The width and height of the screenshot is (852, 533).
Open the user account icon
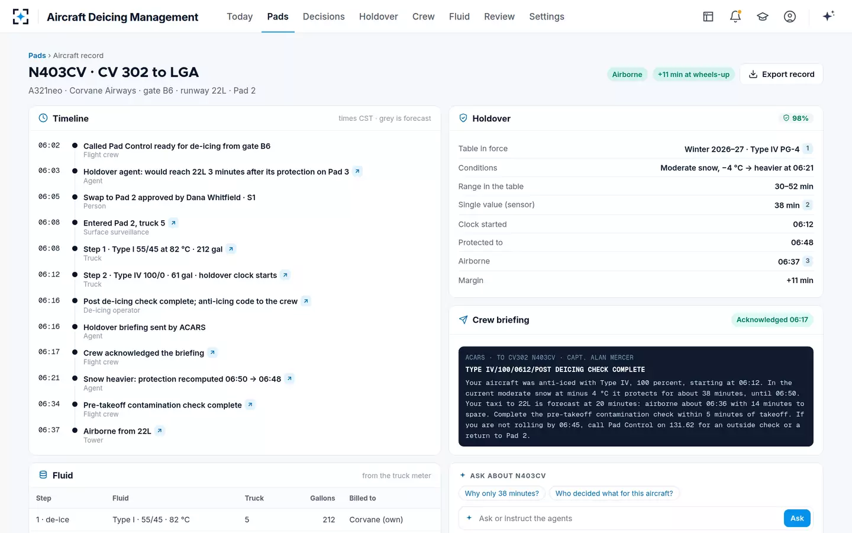click(790, 17)
